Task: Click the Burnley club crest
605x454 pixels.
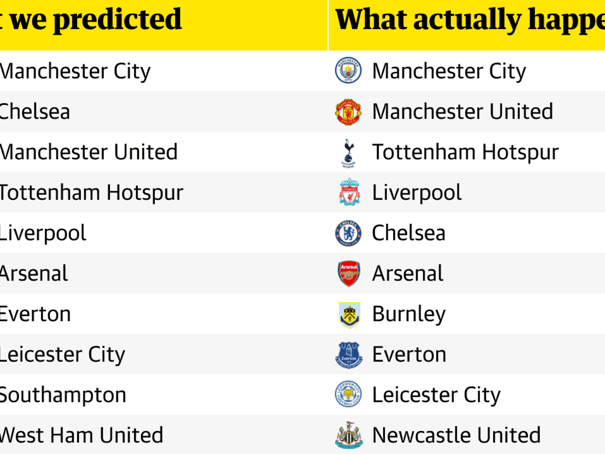Action: pyautogui.click(x=348, y=314)
